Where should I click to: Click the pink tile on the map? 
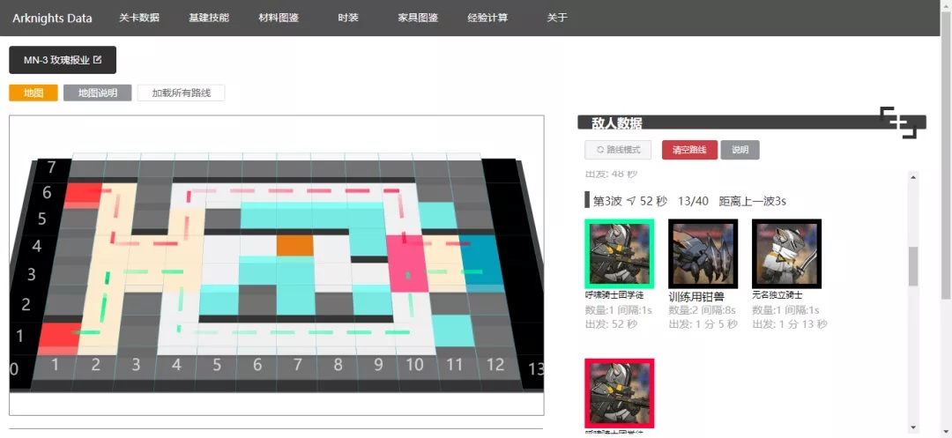coord(406,264)
